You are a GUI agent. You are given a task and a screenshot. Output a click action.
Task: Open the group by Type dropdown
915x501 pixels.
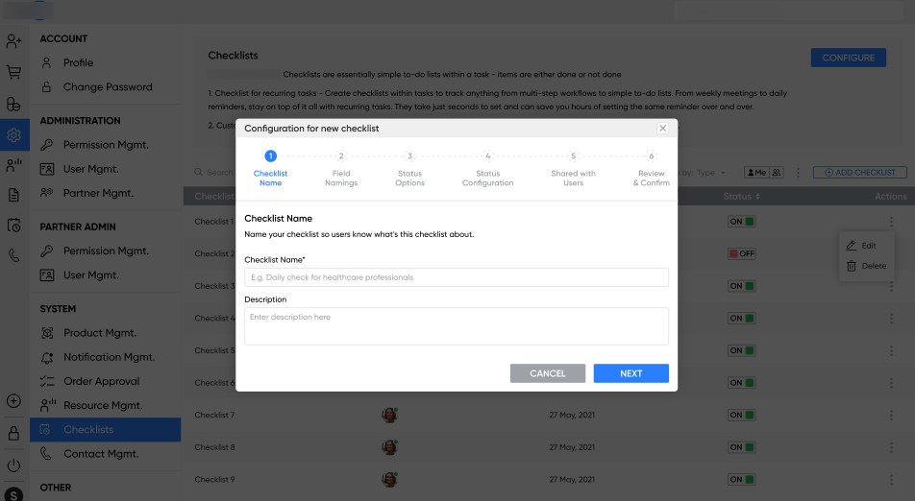(x=711, y=173)
